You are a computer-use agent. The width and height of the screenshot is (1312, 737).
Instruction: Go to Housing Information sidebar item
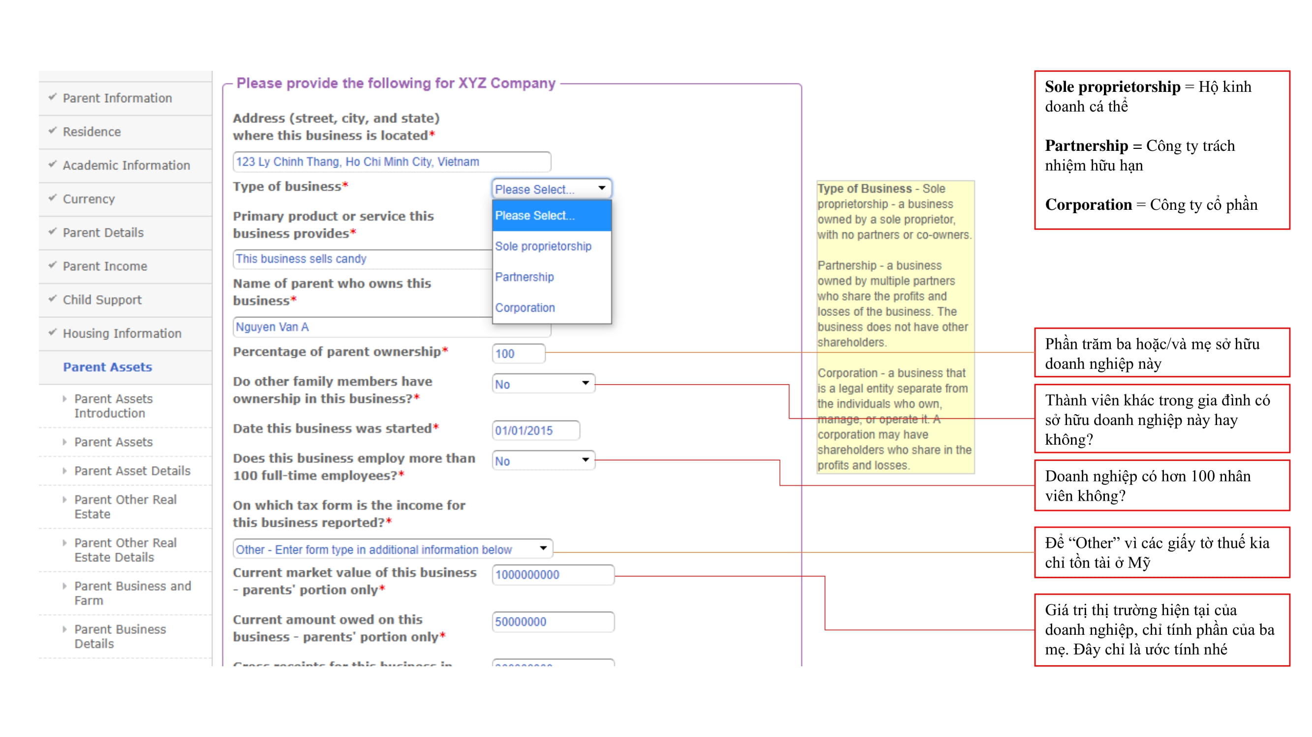point(122,333)
